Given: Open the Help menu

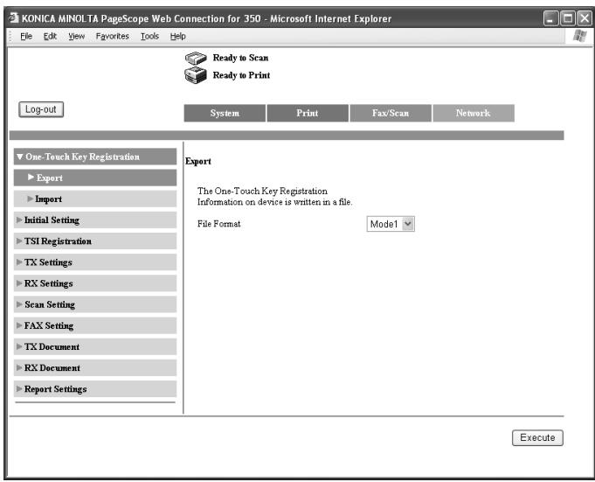Looking at the screenshot, I should [177, 36].
